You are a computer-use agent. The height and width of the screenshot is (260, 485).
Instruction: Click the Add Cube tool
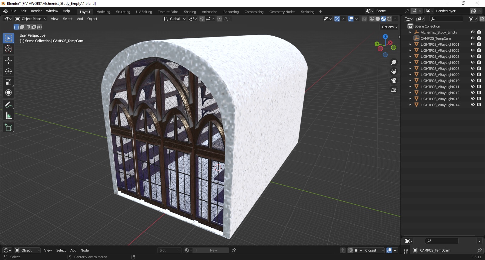[x=8, y=128]
